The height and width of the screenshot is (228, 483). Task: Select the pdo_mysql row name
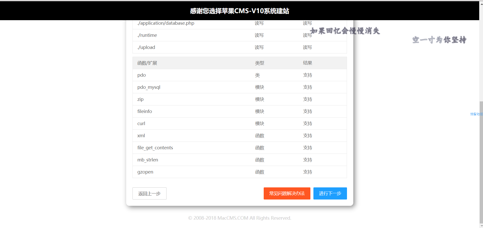click(x=149, y=87)
